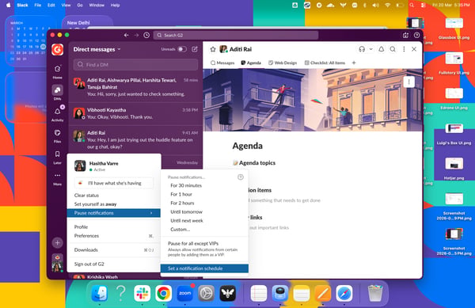Screen dimensions: 475x308
Task: Set yourself as away
Action: (x=95, y=204)
